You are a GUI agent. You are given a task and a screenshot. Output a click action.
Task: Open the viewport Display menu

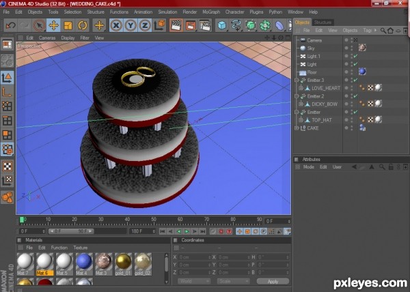(x=68, y=38)
